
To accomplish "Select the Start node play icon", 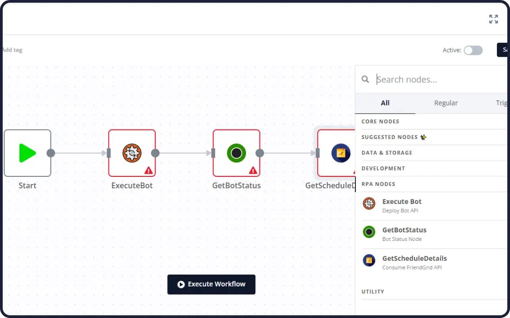I will (x=27, y=153).
